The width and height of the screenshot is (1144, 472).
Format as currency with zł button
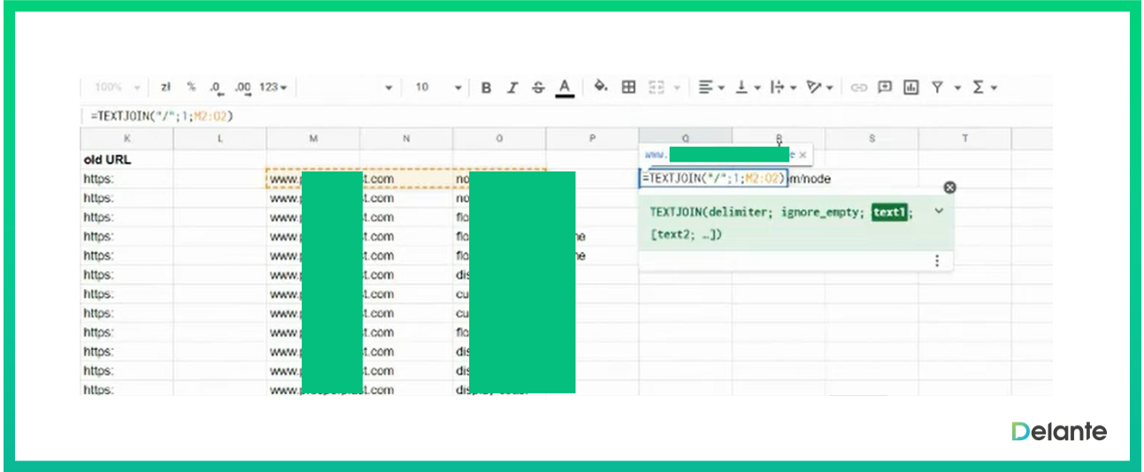click(165, 88)
